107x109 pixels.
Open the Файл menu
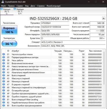(3, 6)
